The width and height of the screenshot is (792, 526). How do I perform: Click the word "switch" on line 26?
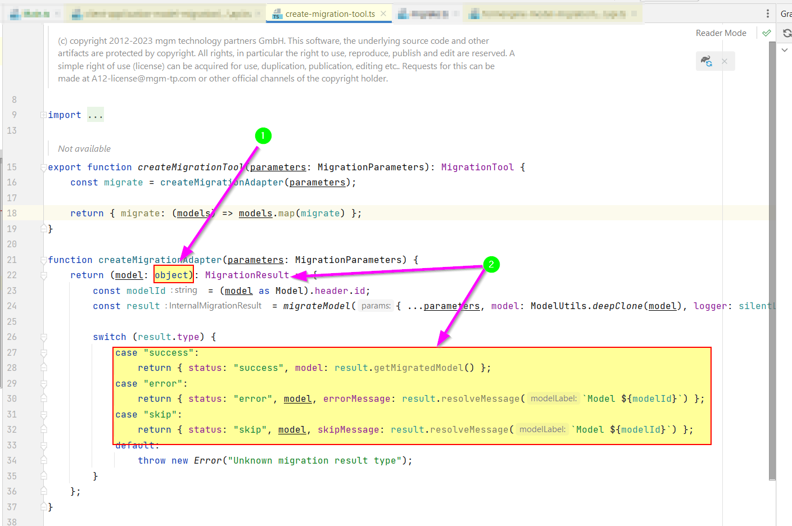110,337
